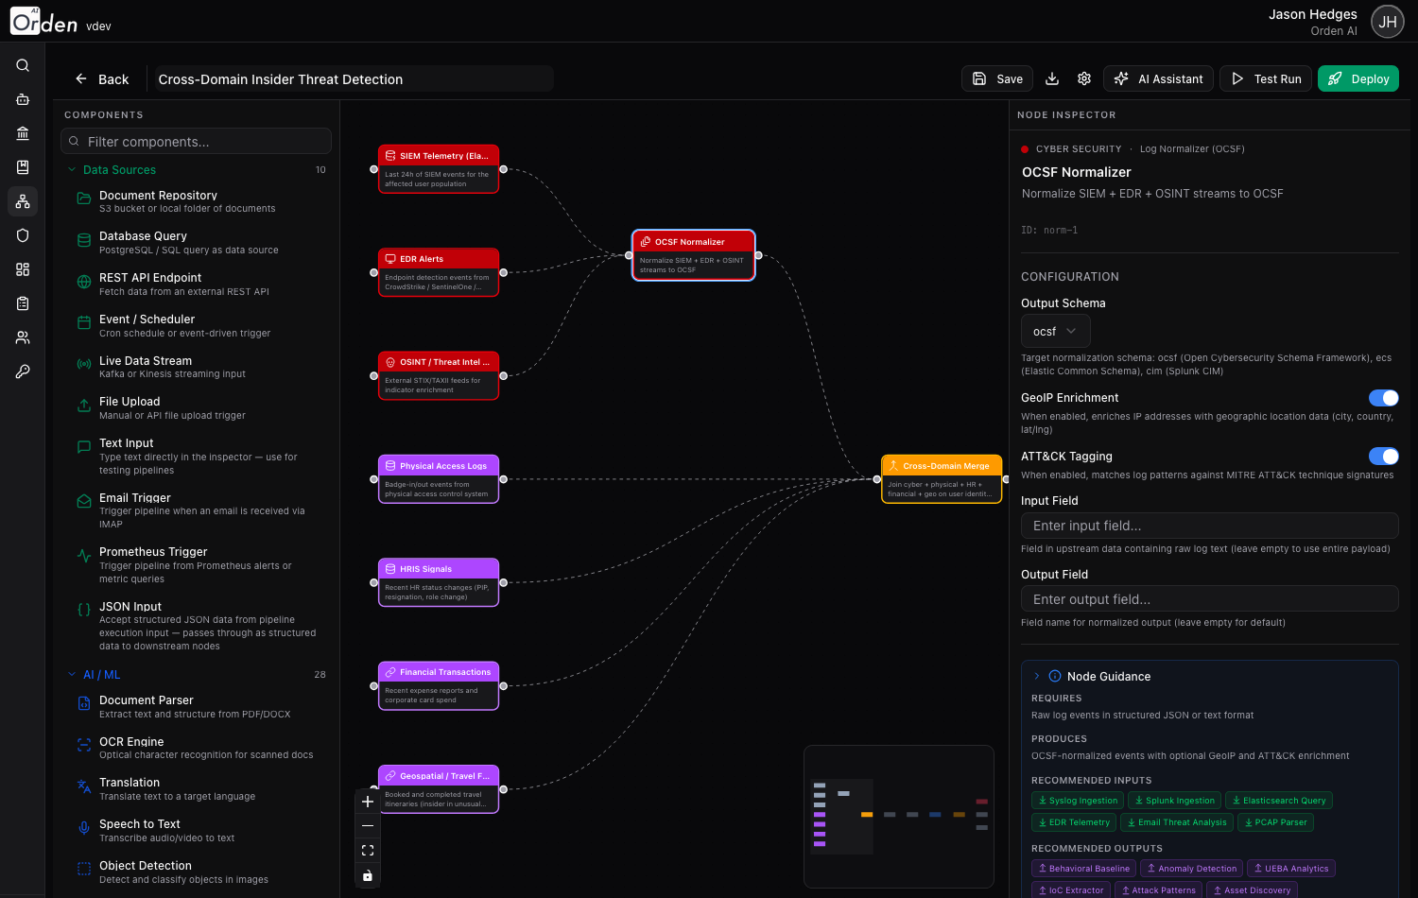
Task: Open pipeline settings gear icon
Action: [x=1084, y=78]
